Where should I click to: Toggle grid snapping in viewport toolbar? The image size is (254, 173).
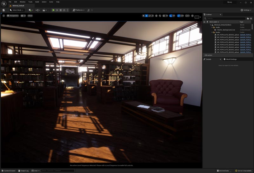pos(164,16)
